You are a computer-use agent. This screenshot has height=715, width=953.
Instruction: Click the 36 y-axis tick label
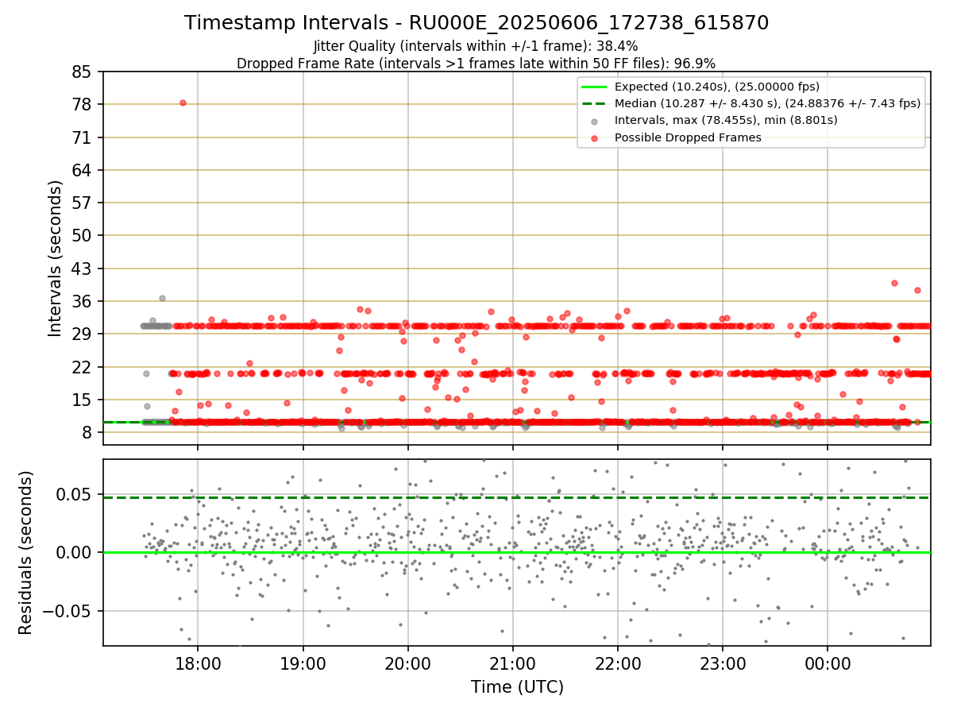(81, 301)
